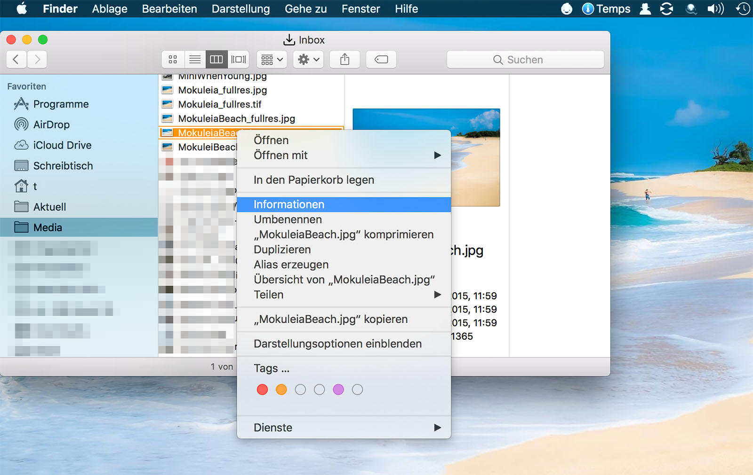Image resolution: width=753 pixels, height=475 pixels.
Task: Select column view mode button
Action: click(216, 60)
